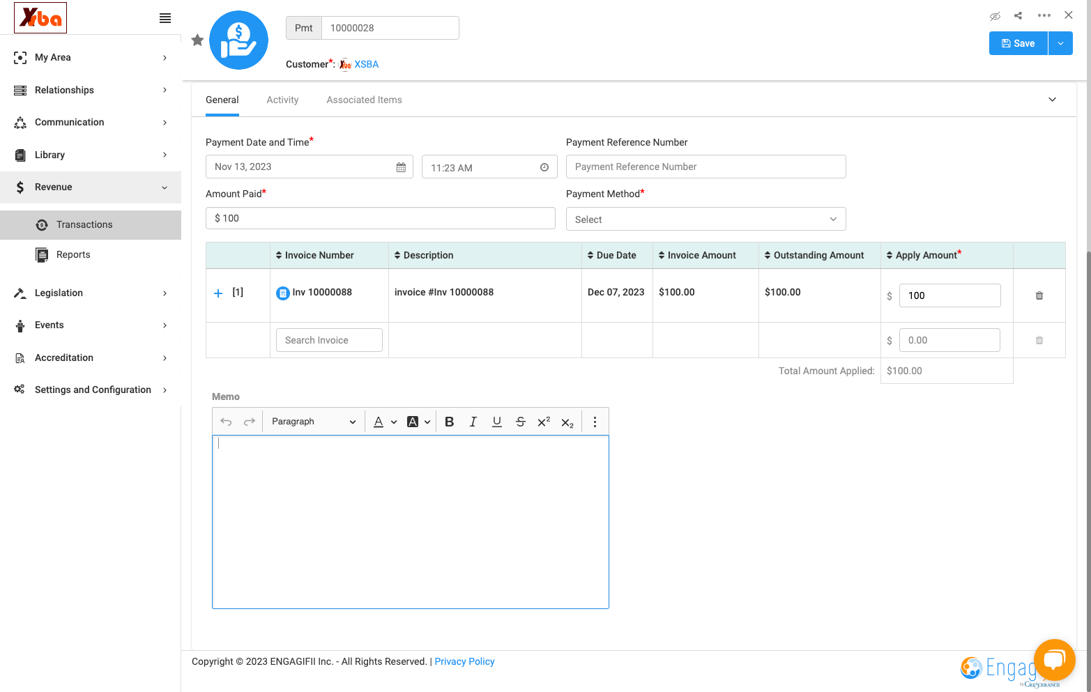Click the Save button
Viewport: 1091px width, 692px height.
click(1018, 43)
